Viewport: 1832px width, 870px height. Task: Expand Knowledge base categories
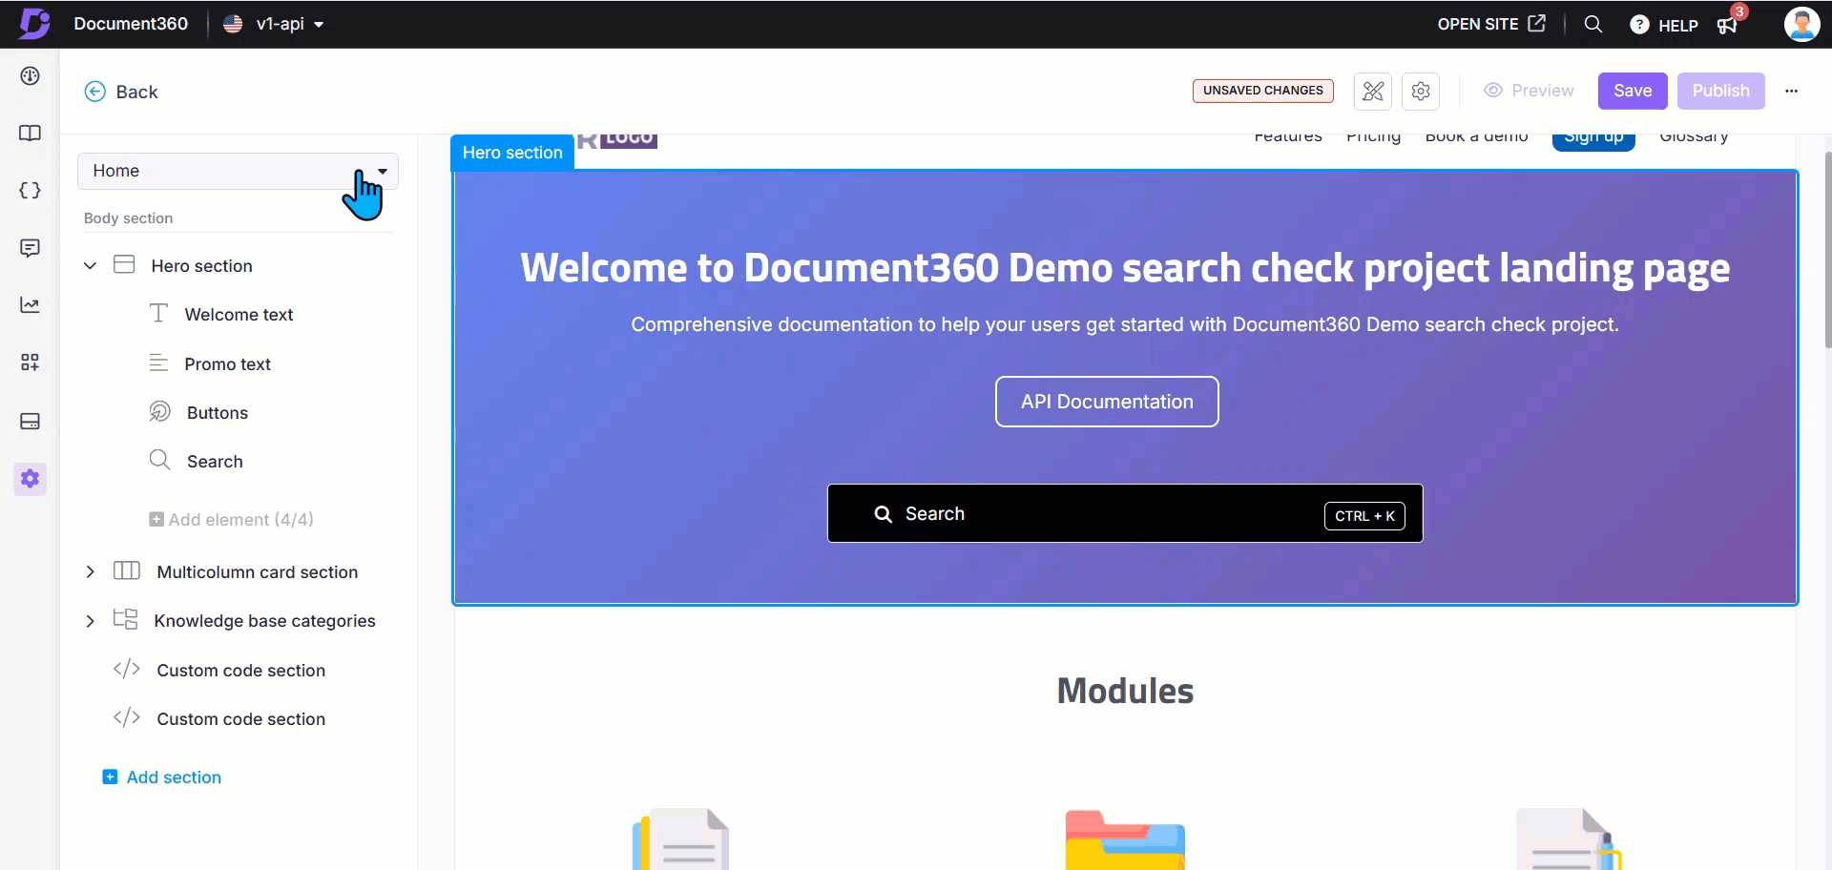pos(90,621)
